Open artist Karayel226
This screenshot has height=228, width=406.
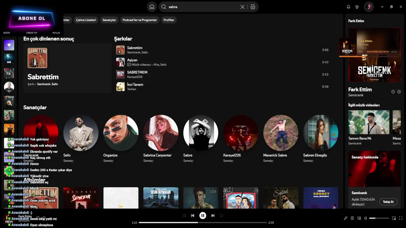(241, 133)
